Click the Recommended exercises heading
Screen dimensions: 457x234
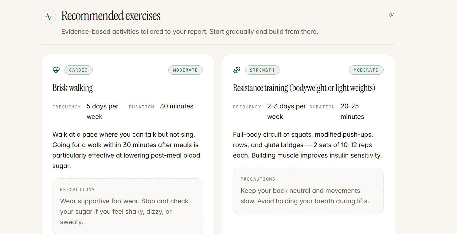pos(111,16)
